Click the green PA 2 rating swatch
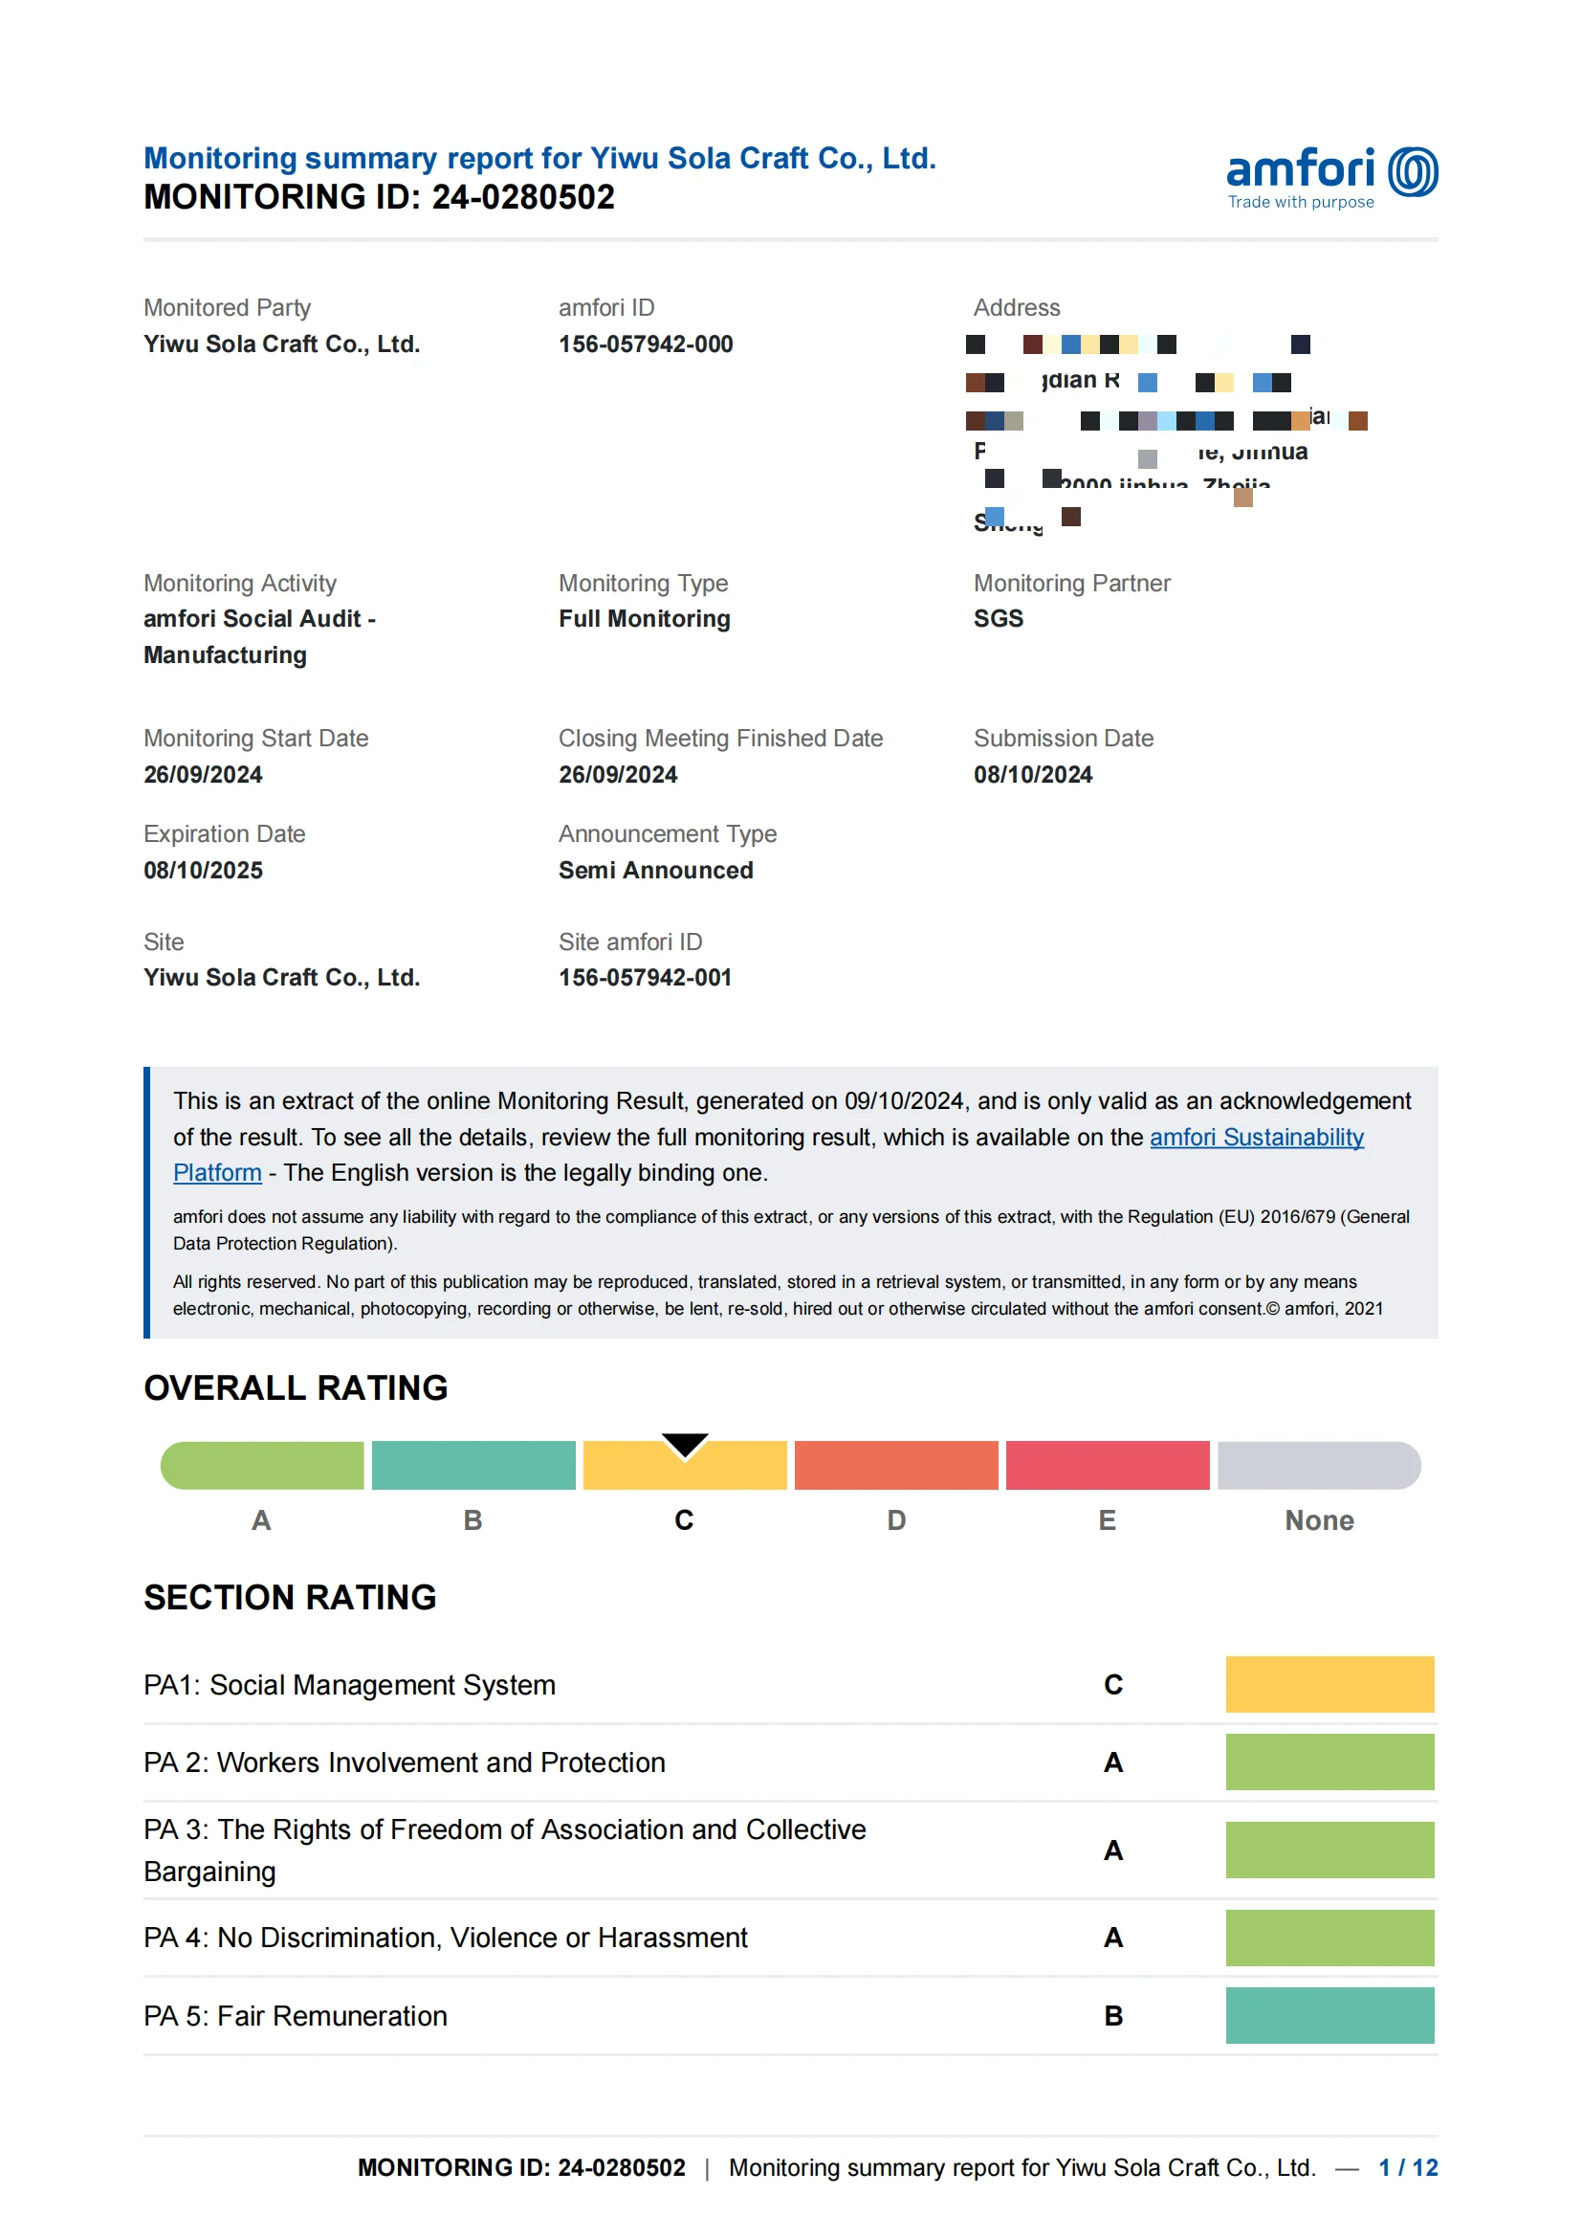Image resolution: width=1582 pixels, height=2238 pixels. click(x=1329, y=1762)
